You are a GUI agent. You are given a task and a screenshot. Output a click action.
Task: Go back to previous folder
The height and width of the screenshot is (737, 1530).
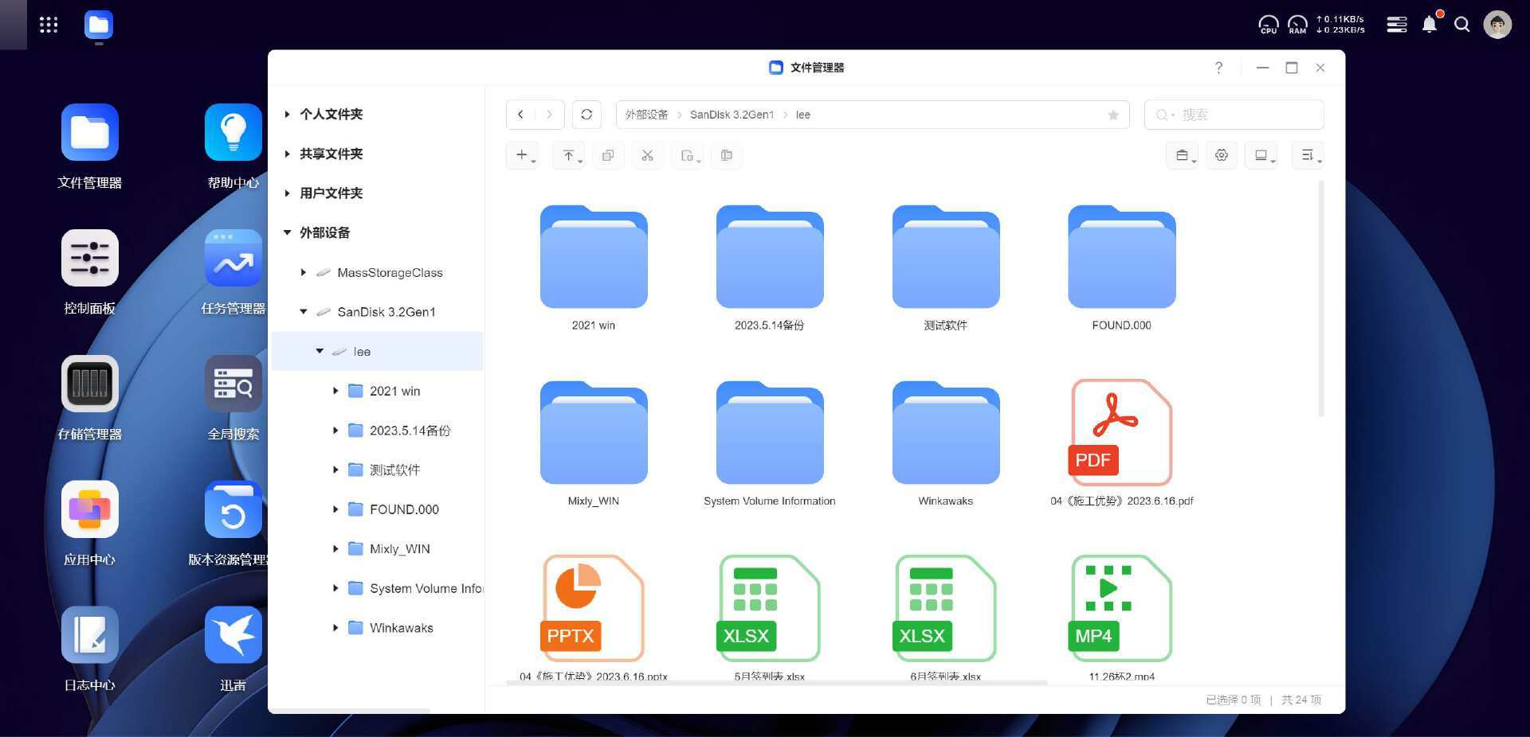pyautogui.click(x=520, y=115)
